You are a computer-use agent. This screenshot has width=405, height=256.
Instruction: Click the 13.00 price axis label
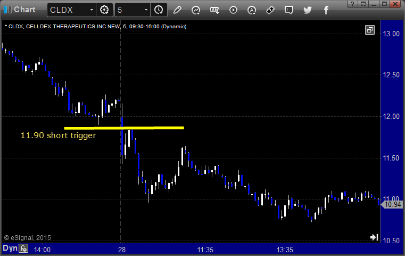[391, 34]
